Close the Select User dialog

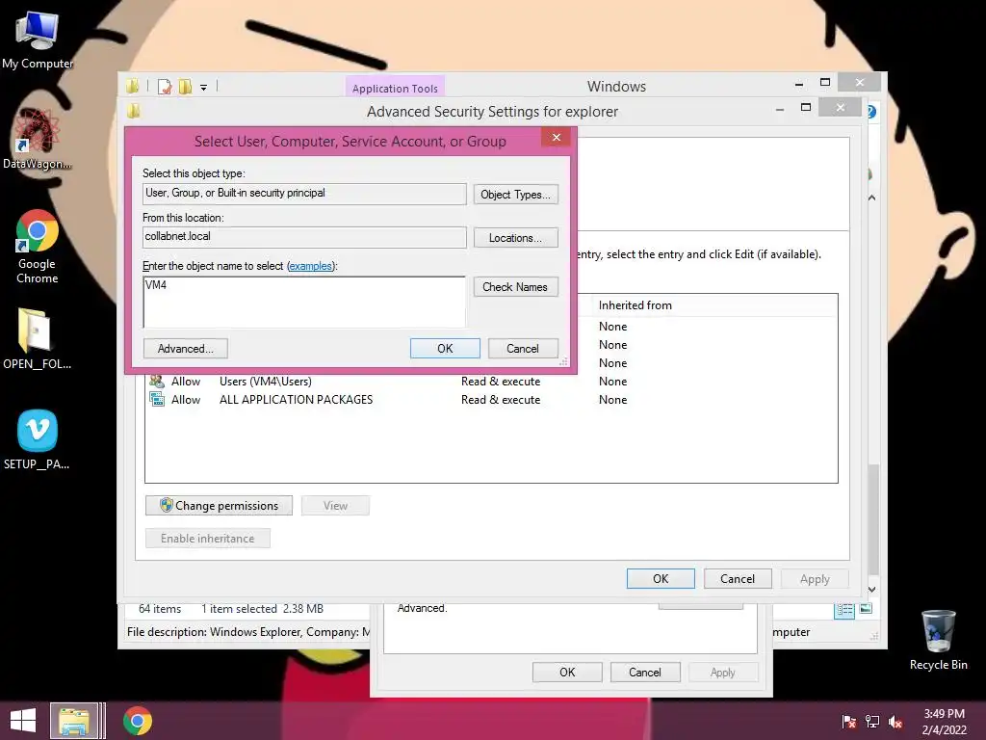coord(556,137)
